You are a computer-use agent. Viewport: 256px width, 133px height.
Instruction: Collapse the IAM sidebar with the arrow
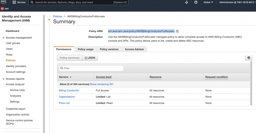tap(49, 19)
